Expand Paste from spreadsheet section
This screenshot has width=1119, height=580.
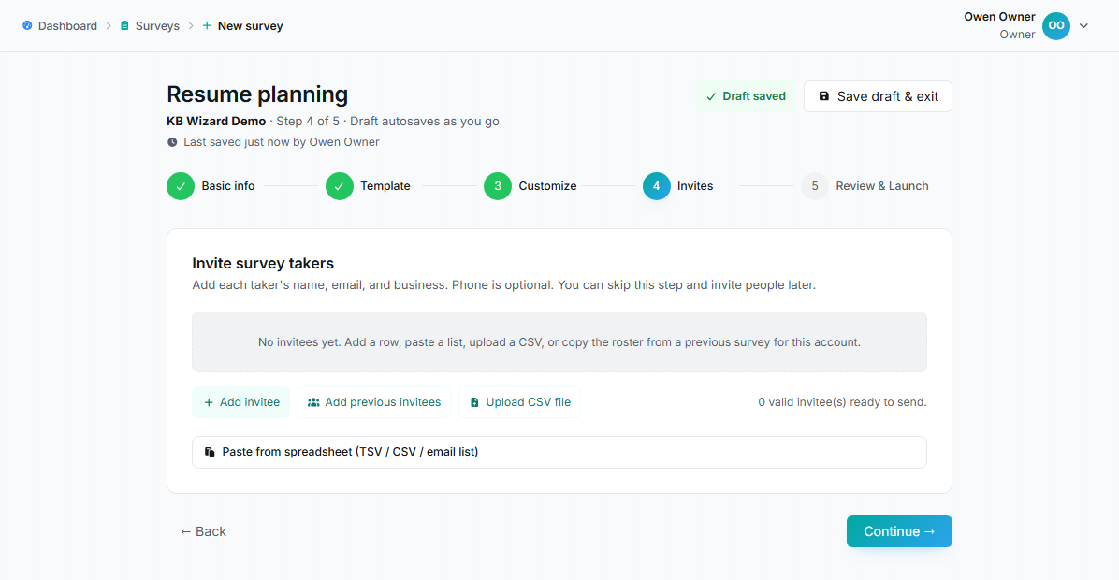559,452
